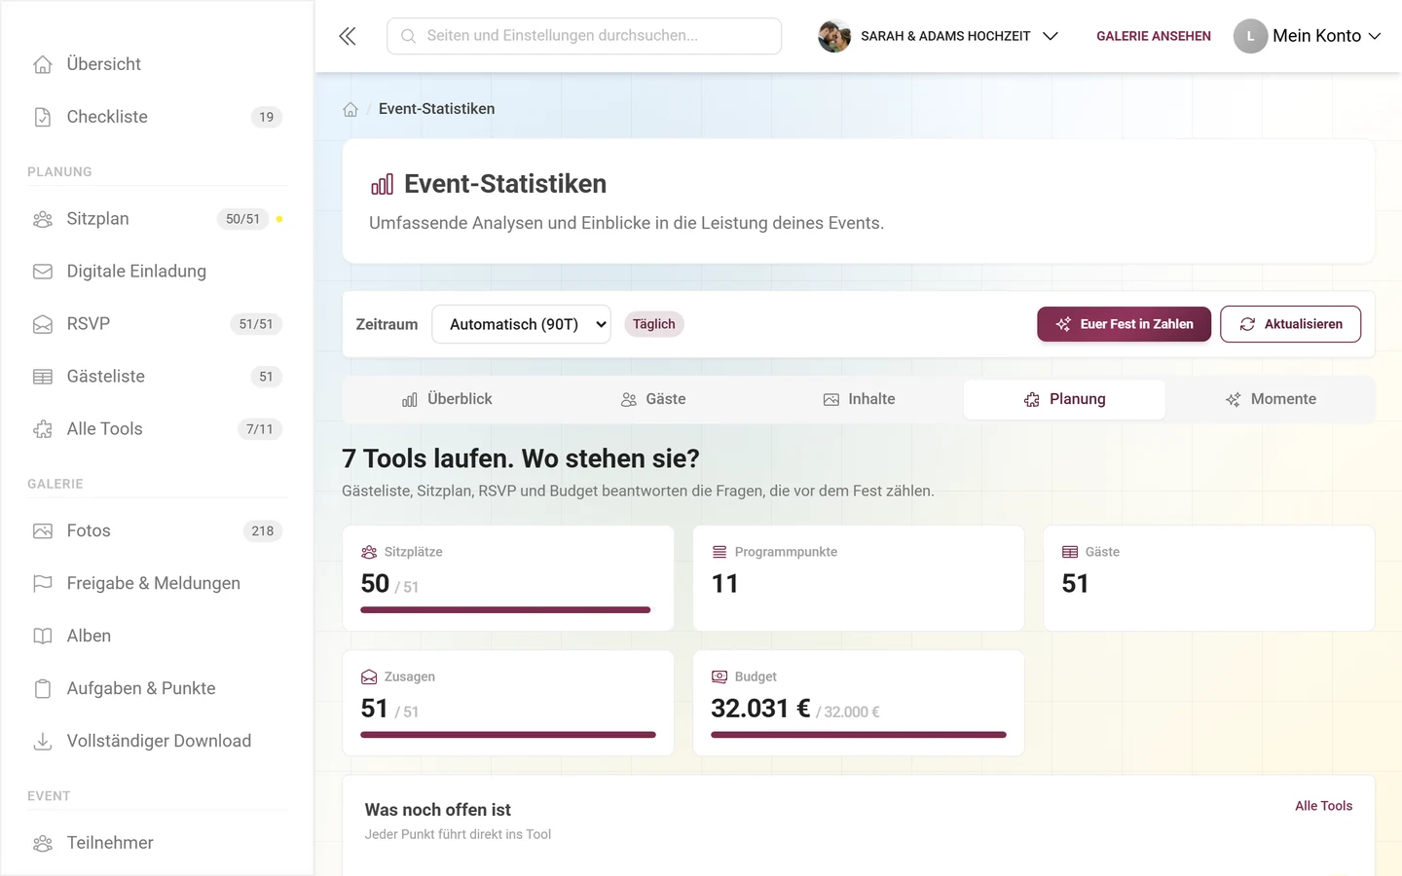
Task: Open the Galerie ansehen link
Action: point(1154,36)
